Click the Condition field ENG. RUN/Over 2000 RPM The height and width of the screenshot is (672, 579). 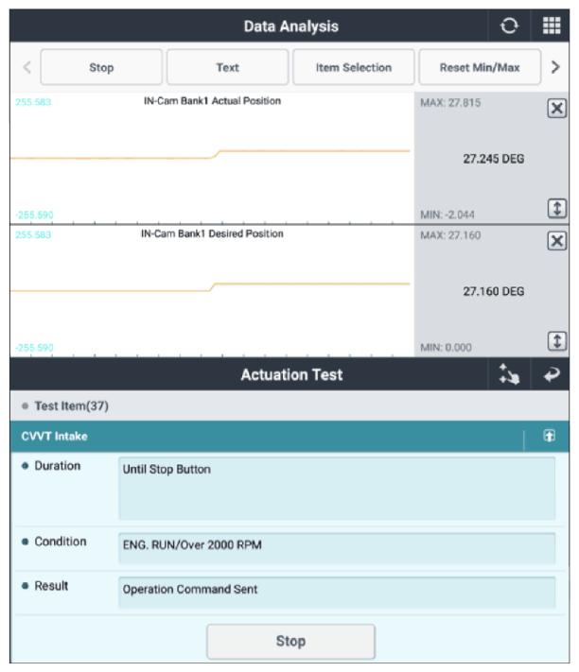(x=337, y=548)
